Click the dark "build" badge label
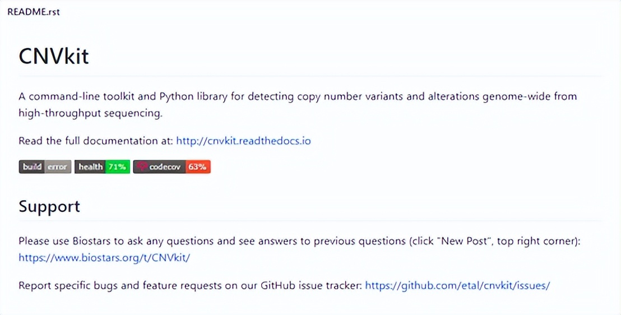 pyautogui.click(x=32, y=166)
